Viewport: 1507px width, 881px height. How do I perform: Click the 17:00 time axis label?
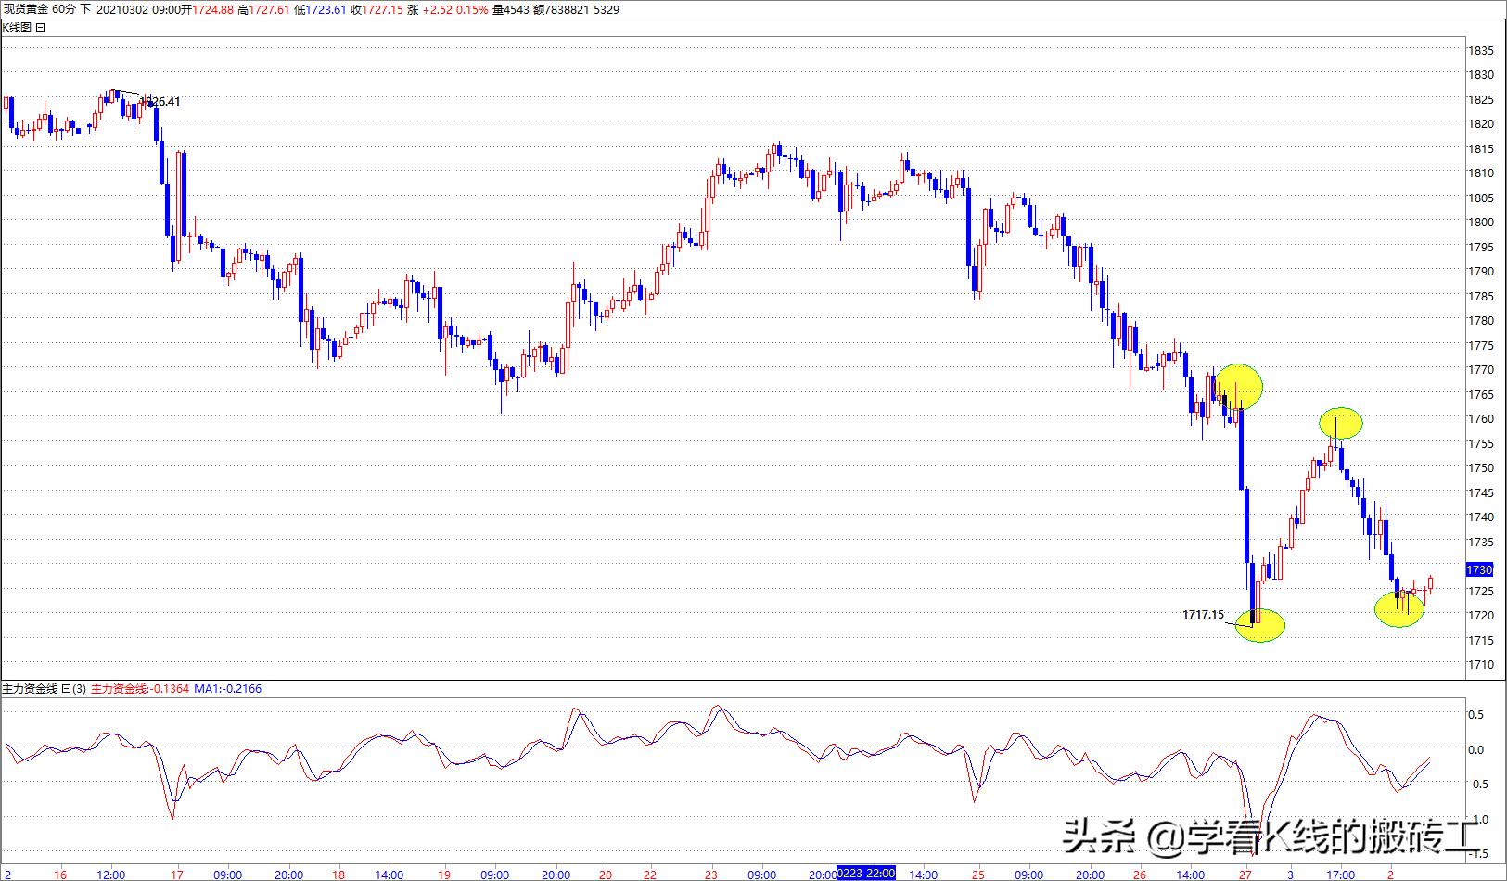(1341, 875)
